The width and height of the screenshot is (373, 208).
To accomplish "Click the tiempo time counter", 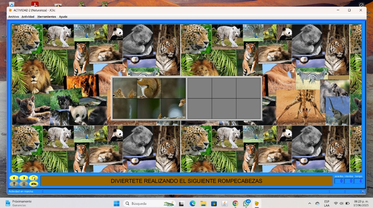I will (358, 181).
